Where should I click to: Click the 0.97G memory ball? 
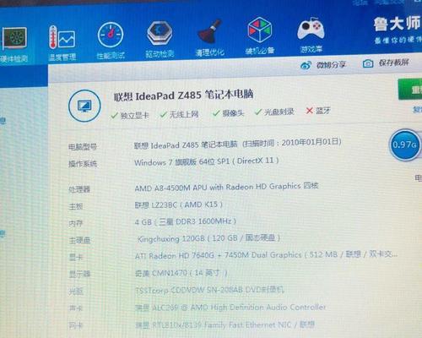pyautogui.click(x=404, y=144)
